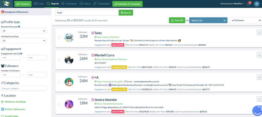The image size is (262, 117).
Task: Open Jessica Iskandar profile picture
Action: [x=69, y=104]
